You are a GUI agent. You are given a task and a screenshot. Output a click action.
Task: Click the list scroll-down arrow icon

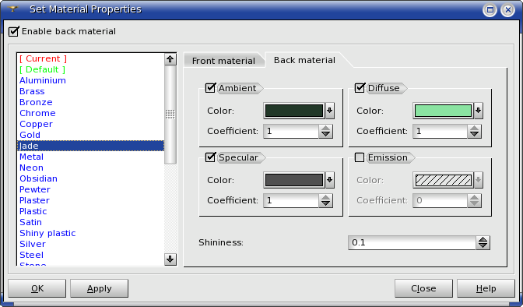click(170, 259)
